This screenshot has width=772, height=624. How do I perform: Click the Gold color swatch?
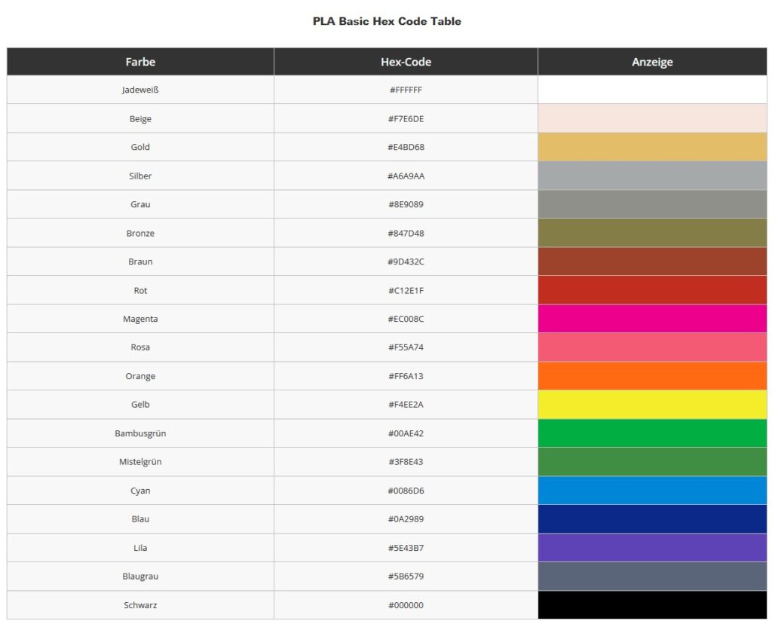click(x=652, y=147)
